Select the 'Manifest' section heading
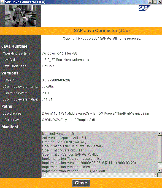 pyautogui.click(x=10, y=127)
